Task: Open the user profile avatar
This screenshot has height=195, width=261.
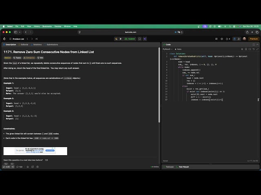Action: pos(244,39)
